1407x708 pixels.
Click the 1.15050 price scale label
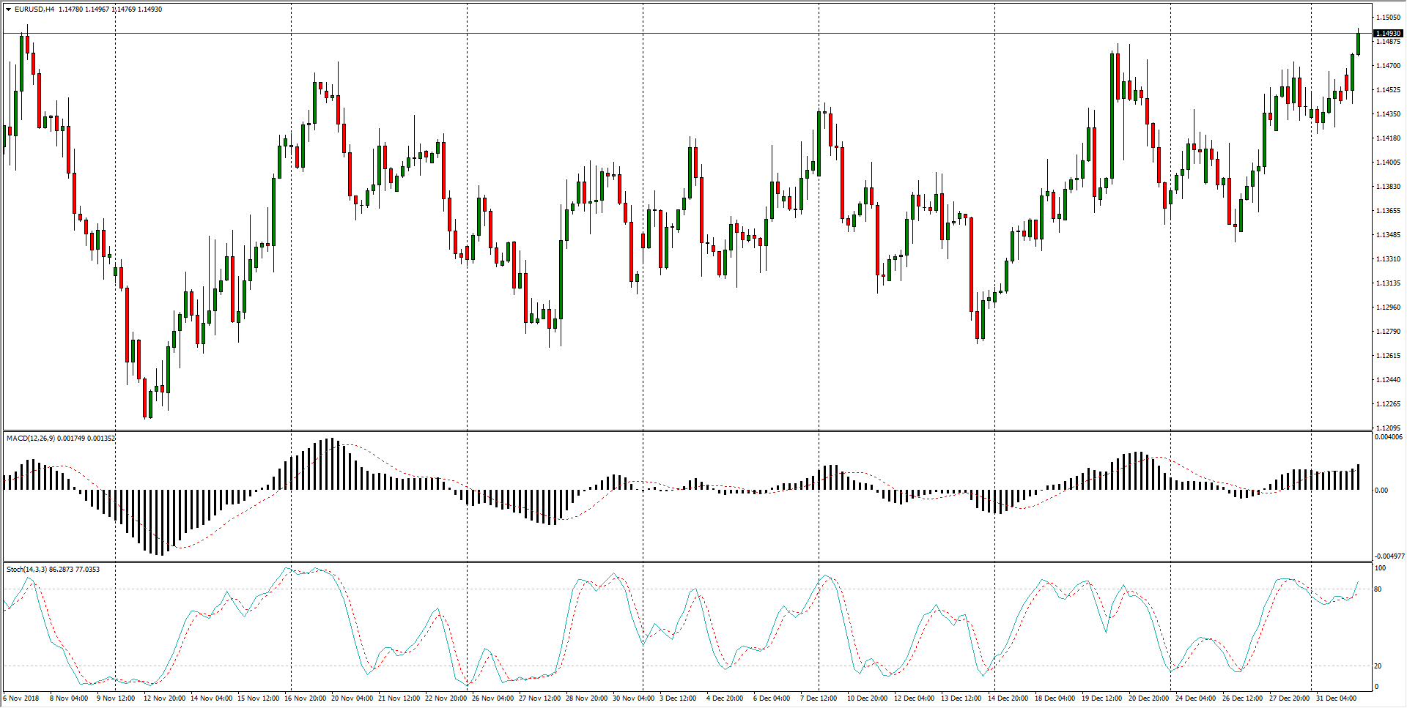[1387, 18]
